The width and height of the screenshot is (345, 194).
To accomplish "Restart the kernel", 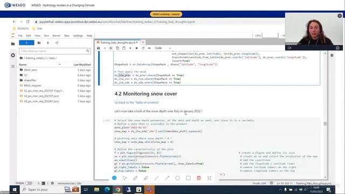I will pyautogui.click(x=143, y=48).
